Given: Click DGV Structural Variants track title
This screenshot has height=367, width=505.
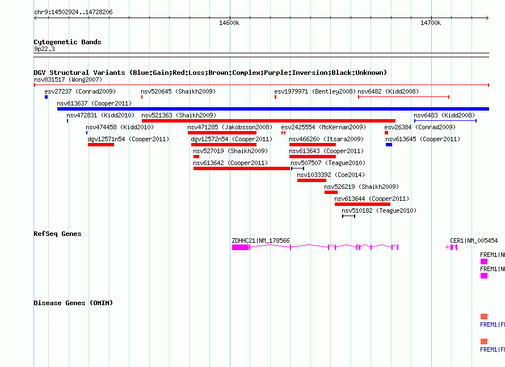Looking at the screenshot, I should 210,73.
